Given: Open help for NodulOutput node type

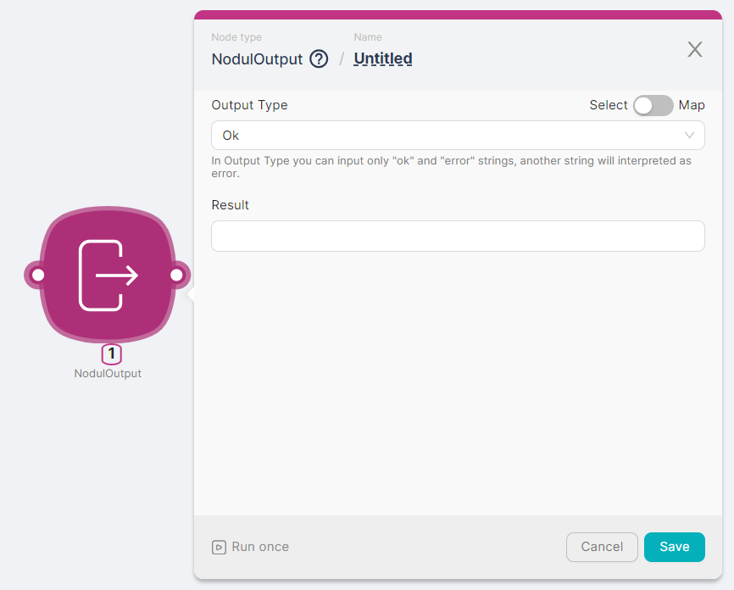Looking at the screenshot, I should pyautogui.click(x=319, y=59).
